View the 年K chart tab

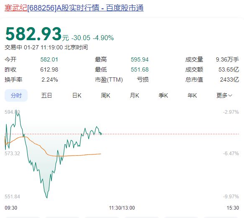pyautogui.click(x=192, y=95)
